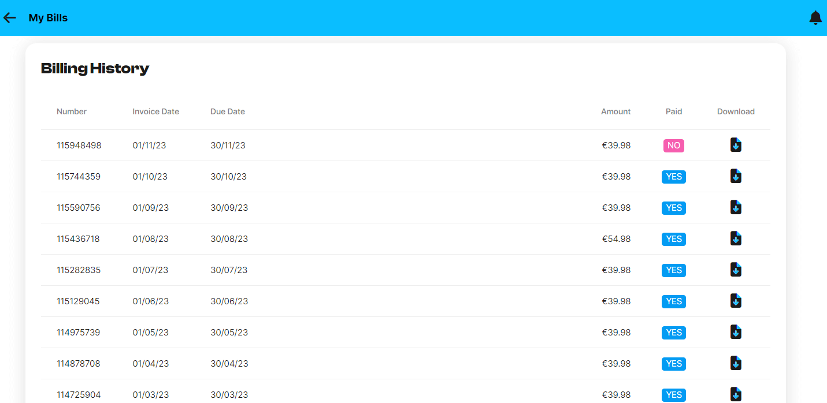Select the Number column header
Screen dimensions: 827x403
click(72, 111)
